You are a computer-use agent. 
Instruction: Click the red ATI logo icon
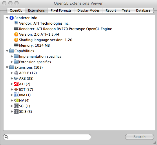pyautogui.click(x=16, y=84)
